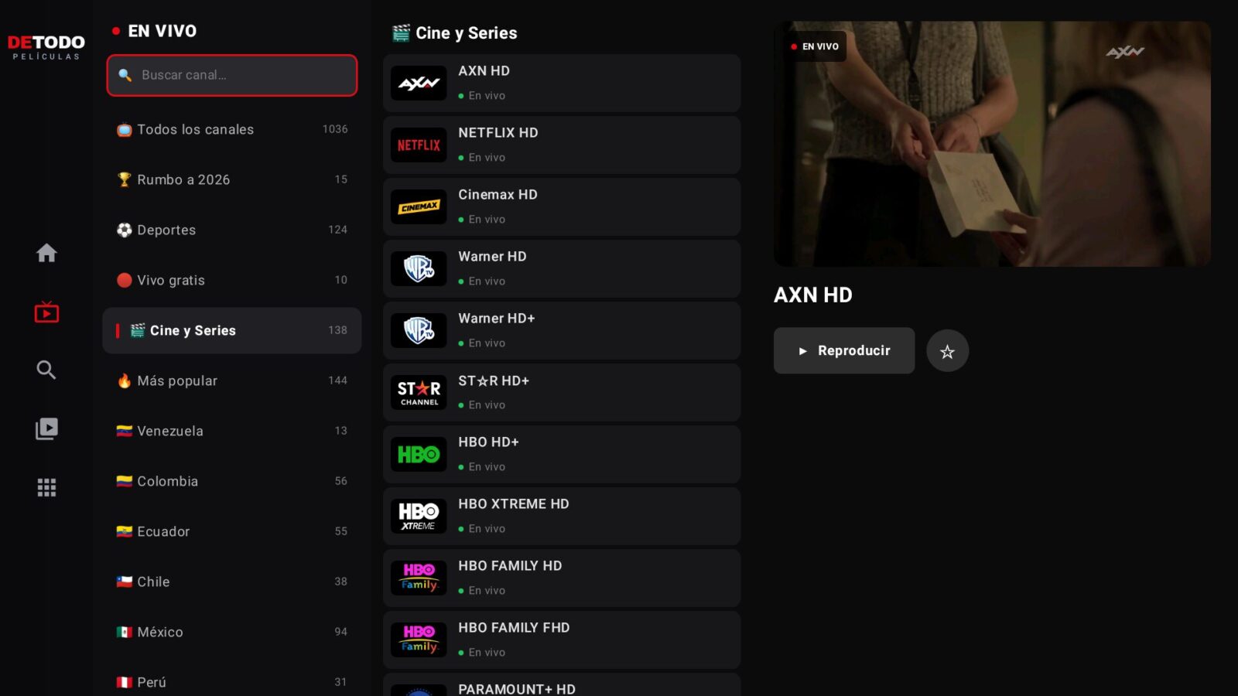Open the Ecuador category
Viewport: 1238px width, 696px height.
232,531
